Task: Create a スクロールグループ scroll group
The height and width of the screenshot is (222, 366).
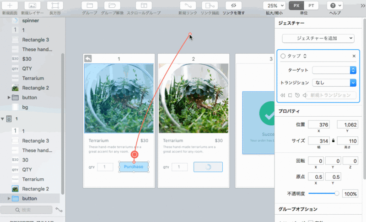Action: pyautogui.click(x=144, y=5)
